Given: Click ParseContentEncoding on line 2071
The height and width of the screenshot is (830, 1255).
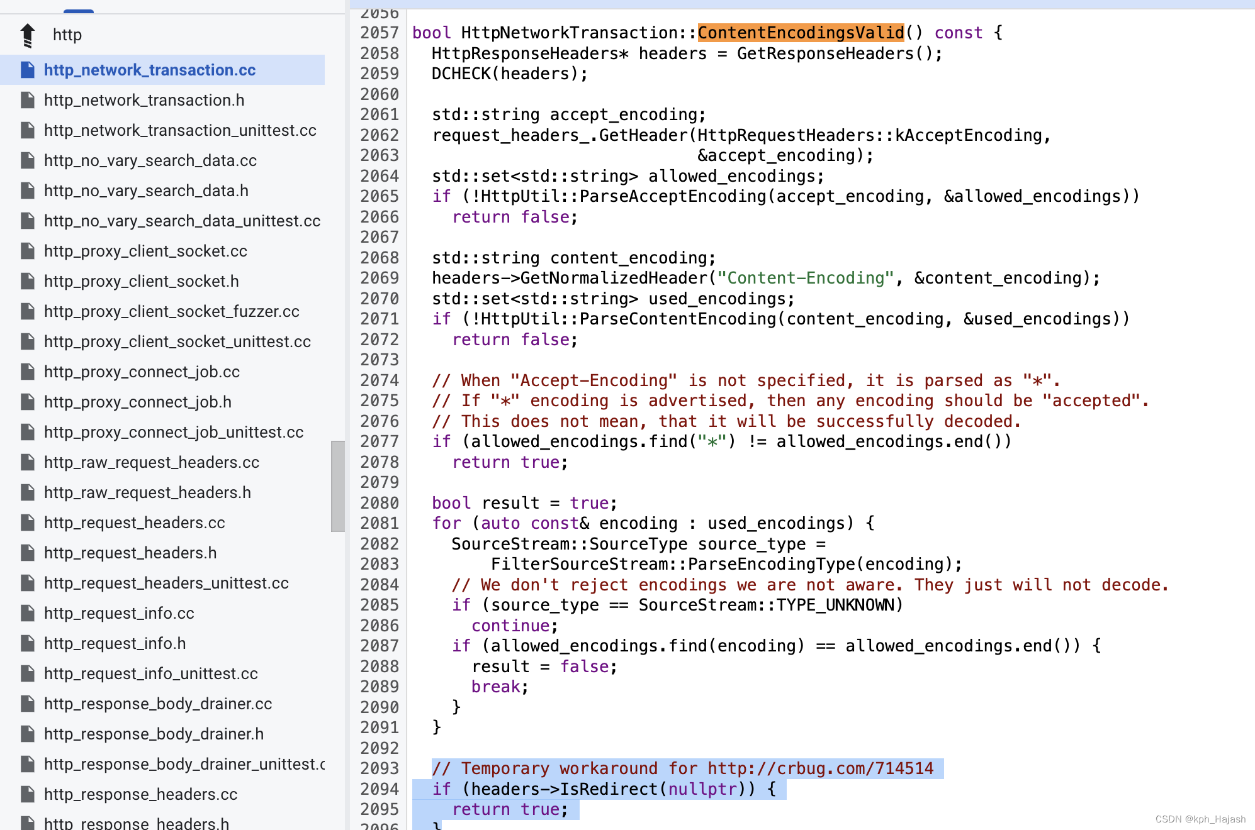Looking at the screenshot, I should pyautogui.click(x=678, y=319).
